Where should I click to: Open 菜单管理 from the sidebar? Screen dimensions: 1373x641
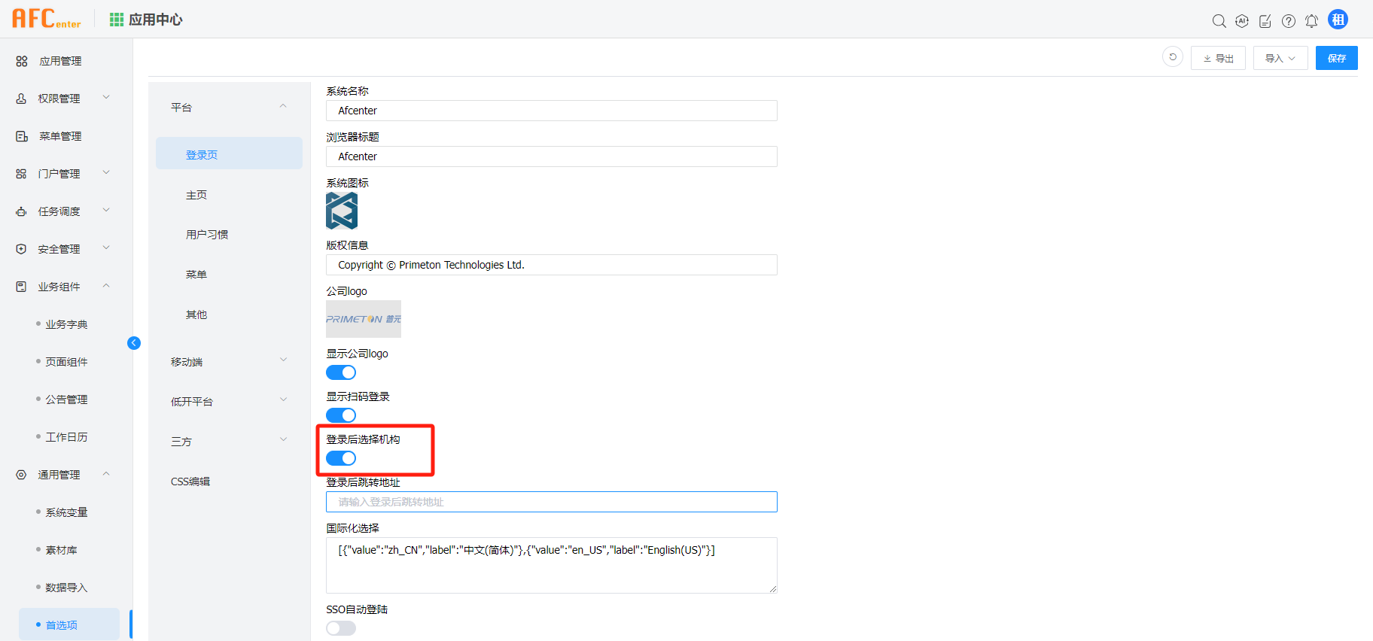pyautogui.click(x=60, y=136)
